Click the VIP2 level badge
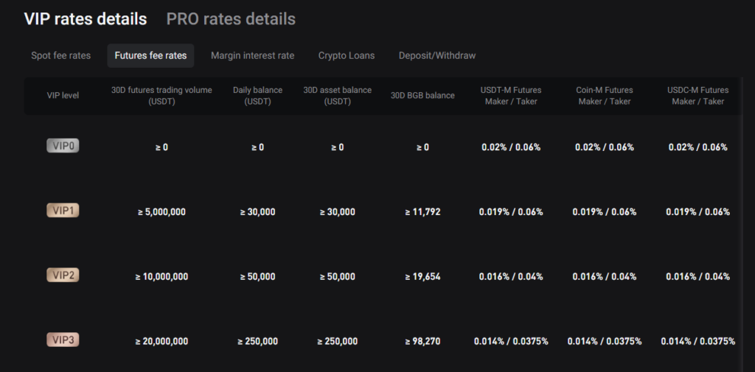755x372 pixels. 63,276
